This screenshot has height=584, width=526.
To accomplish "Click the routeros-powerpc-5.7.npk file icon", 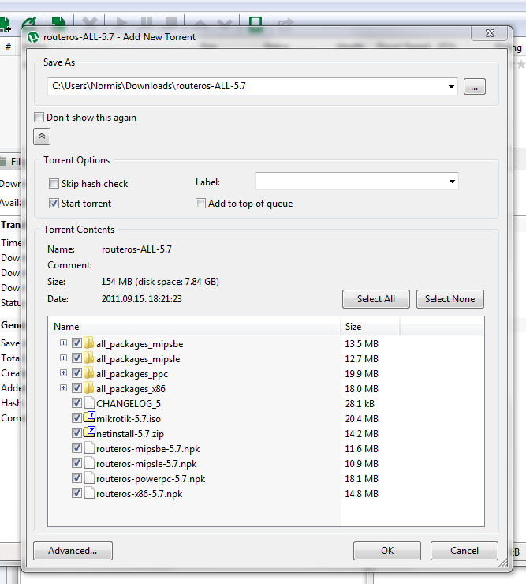I will pyautogui.click(x=89, y=477).
